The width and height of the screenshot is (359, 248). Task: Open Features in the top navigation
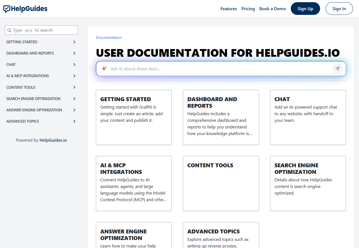(229, 9)
